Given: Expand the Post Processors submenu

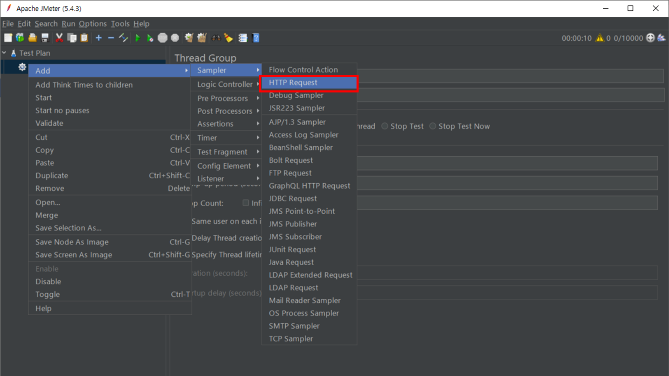Looking at the screenshot, I should point(226,111).
